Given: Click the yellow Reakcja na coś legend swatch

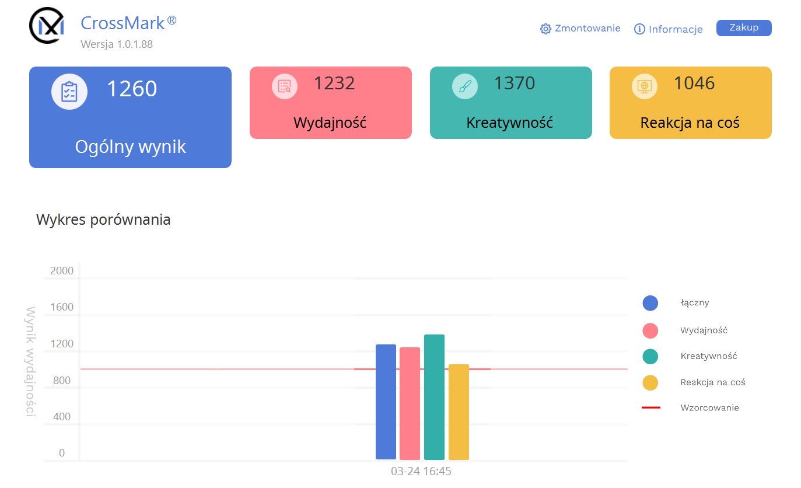Looking at the screenshot, I should (x=650, y=383).
